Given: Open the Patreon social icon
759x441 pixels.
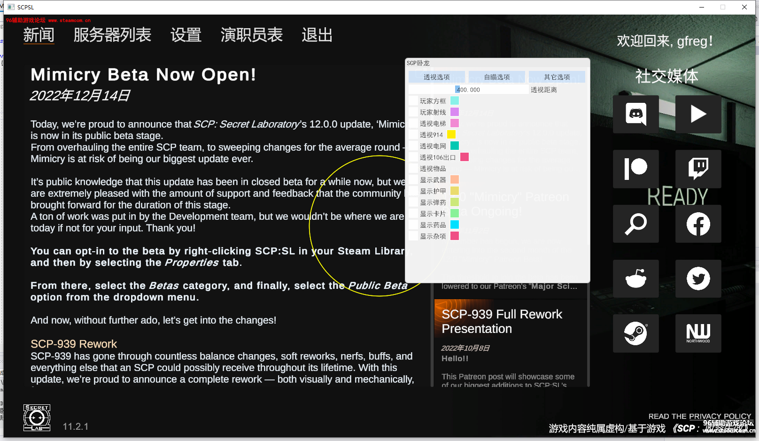Looking at the screenshot, I should coord(635,169).
